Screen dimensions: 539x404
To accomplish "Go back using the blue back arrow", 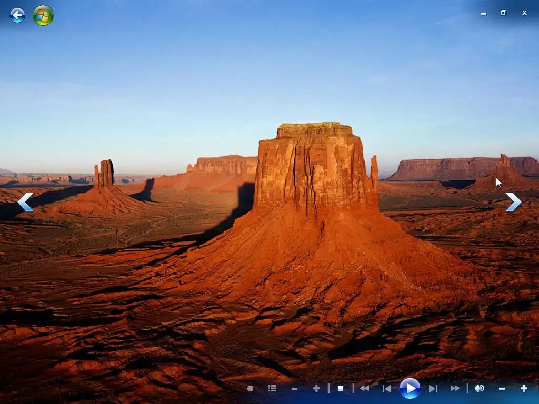I will click(x=17, y=15).
